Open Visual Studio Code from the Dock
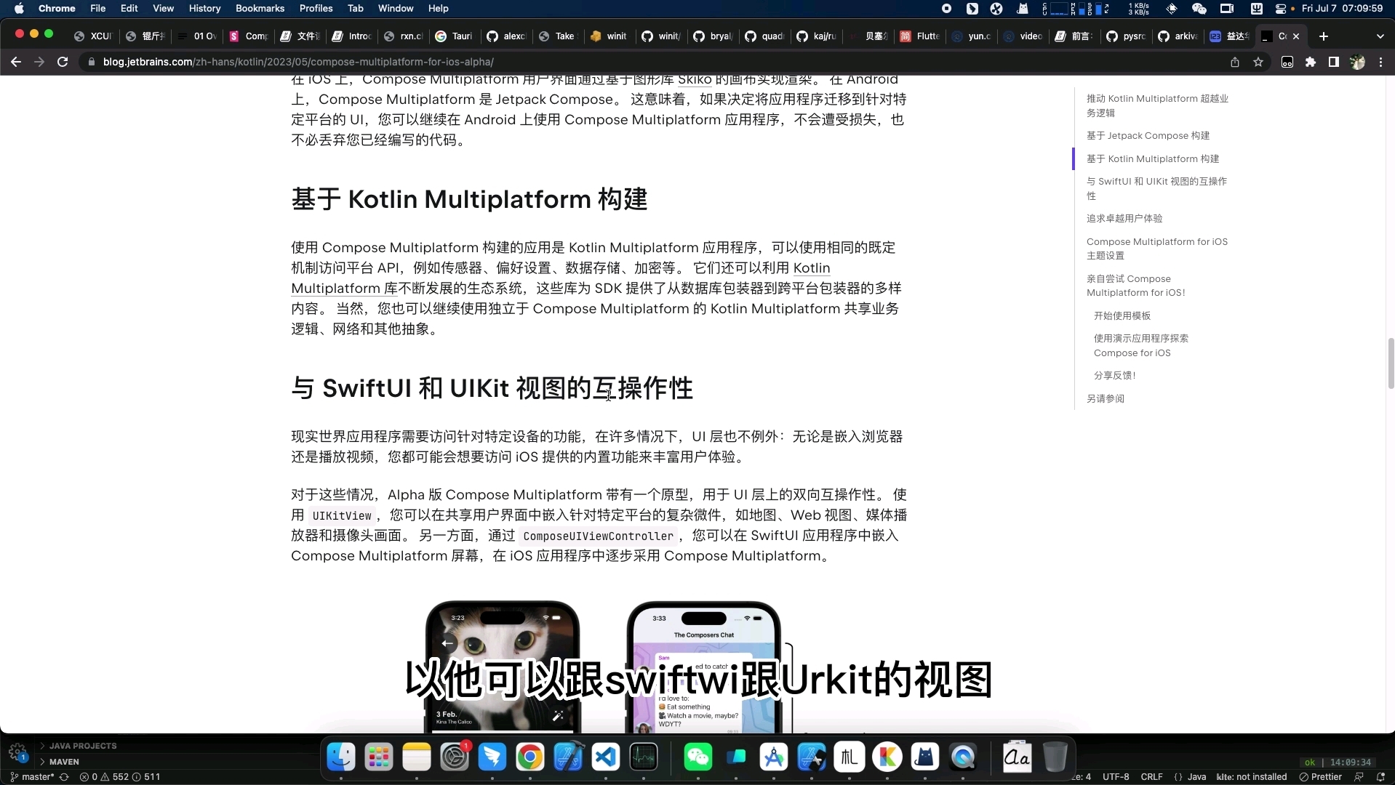The height and width of the screenshot is (785, 1395). (606, 757)
